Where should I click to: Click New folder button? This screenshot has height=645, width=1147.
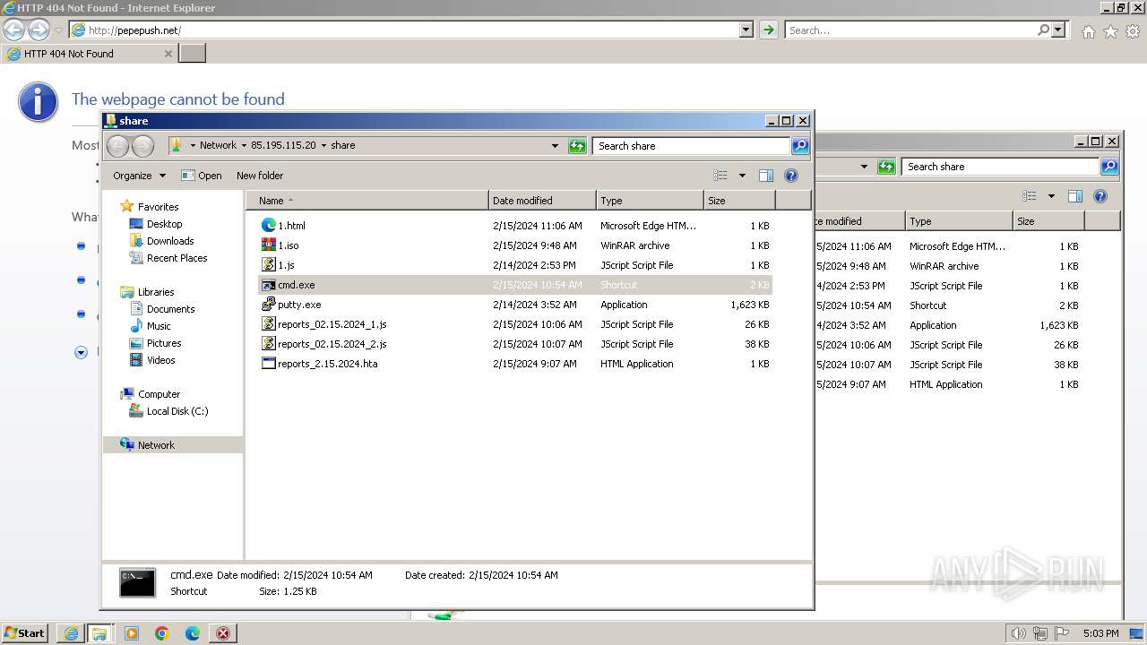coord(260,176)
